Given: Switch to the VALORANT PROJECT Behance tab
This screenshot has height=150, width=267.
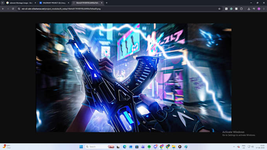Looking at the screenshot, I should [54, 3].
